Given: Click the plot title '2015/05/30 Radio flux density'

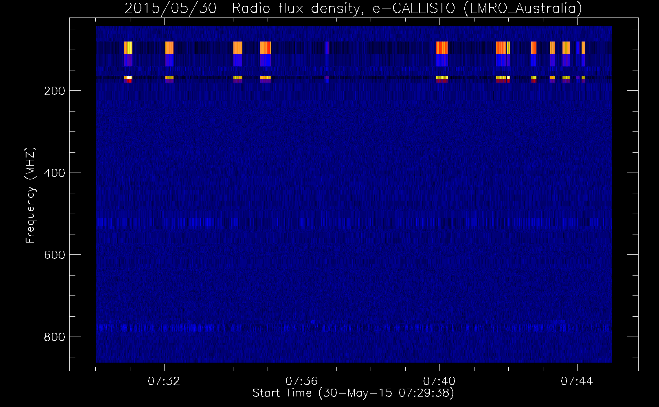Looking at the screenshot, I should point(243,8).
